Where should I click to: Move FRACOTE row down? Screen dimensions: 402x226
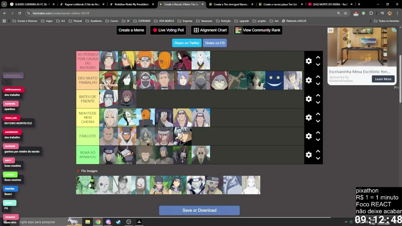318,139
